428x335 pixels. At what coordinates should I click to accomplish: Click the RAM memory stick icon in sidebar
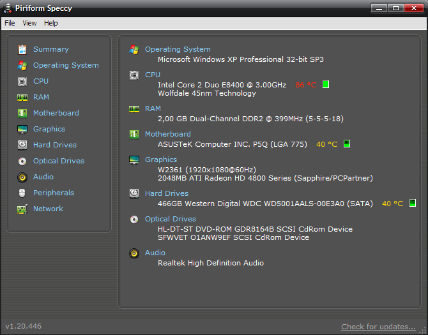click(x=22, y=98)
